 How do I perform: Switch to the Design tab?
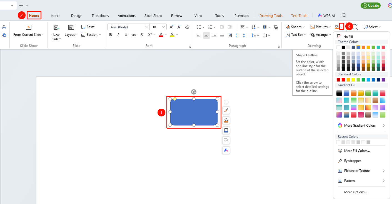pos(77,16)
